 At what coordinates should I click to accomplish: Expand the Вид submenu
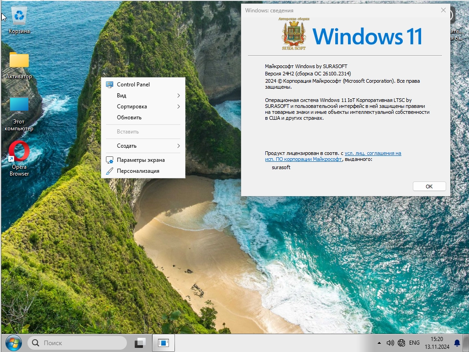143,96
